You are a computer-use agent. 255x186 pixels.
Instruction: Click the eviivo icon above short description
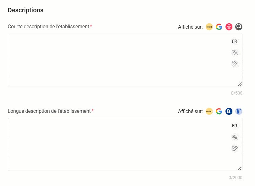click(209, 27)
